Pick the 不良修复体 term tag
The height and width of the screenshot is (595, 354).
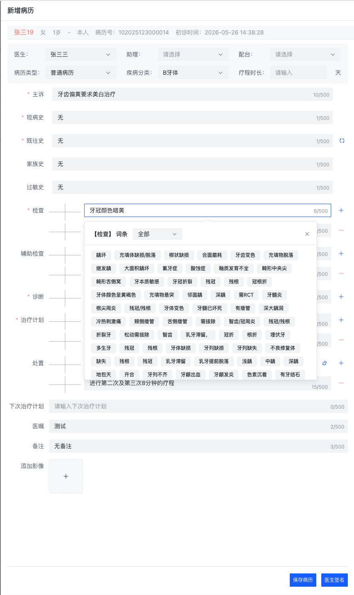[283, 348]
